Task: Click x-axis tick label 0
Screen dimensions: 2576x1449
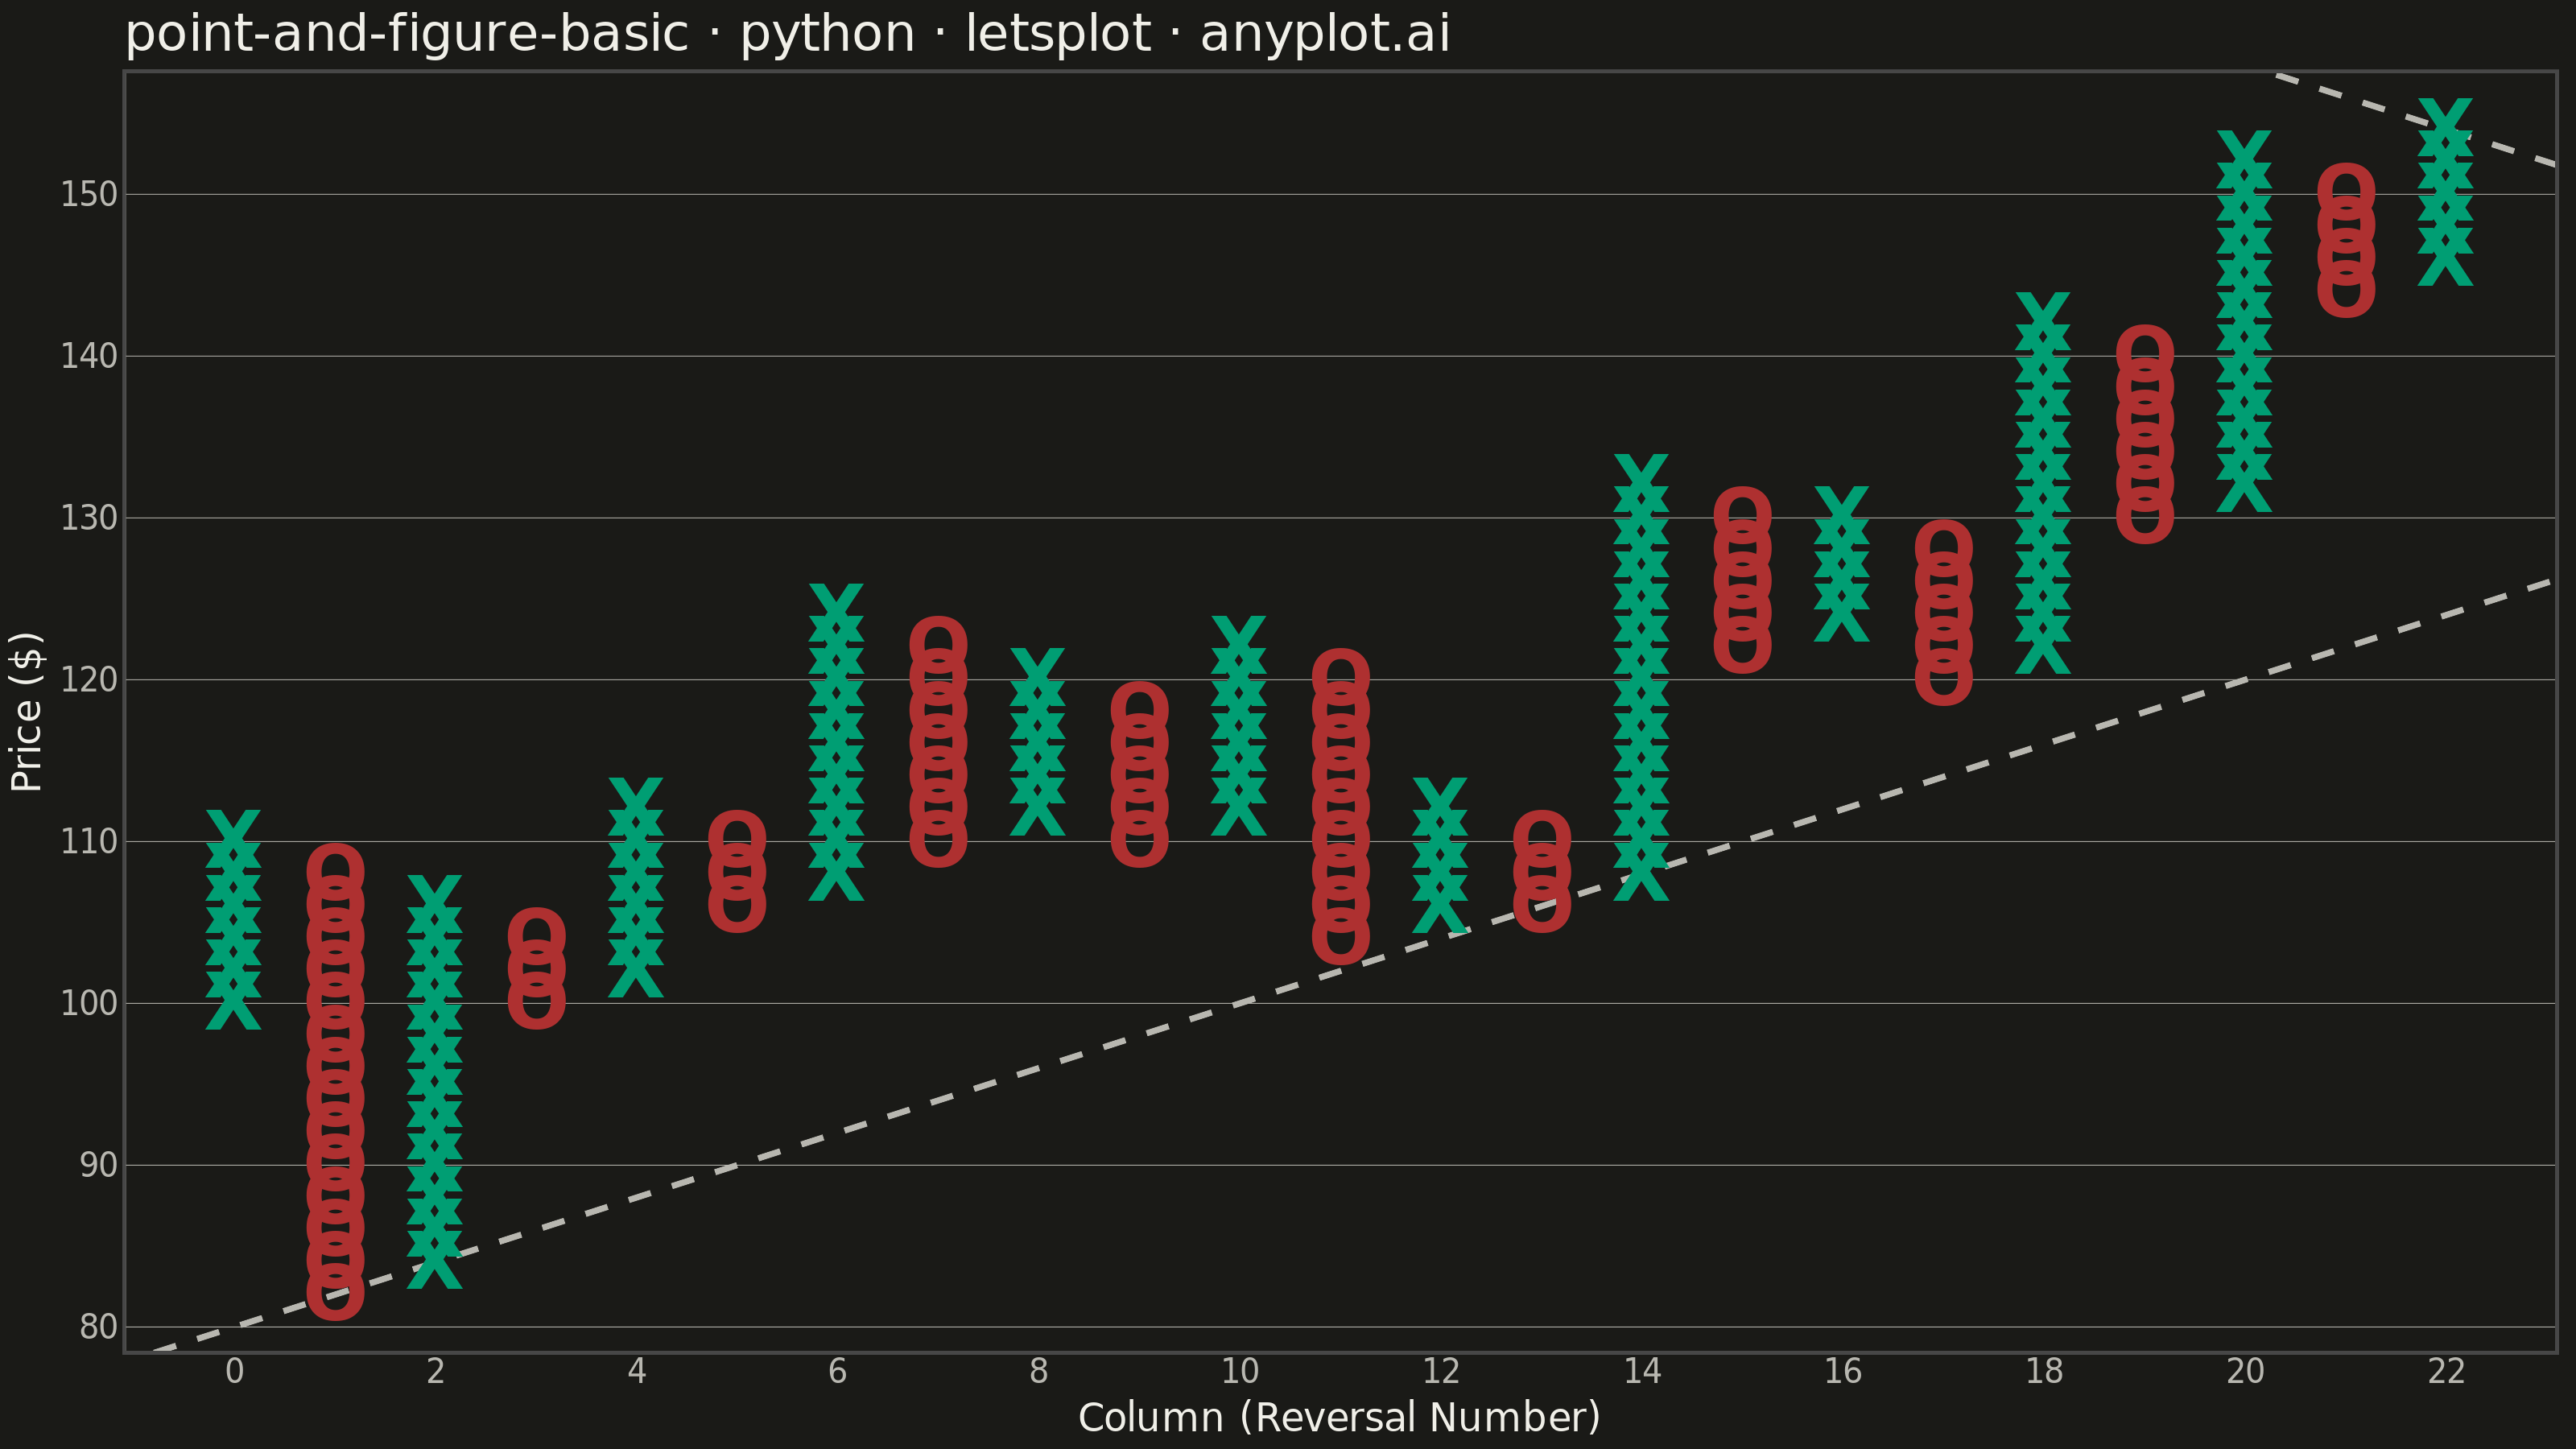Action: click(x=234, y=1371)
